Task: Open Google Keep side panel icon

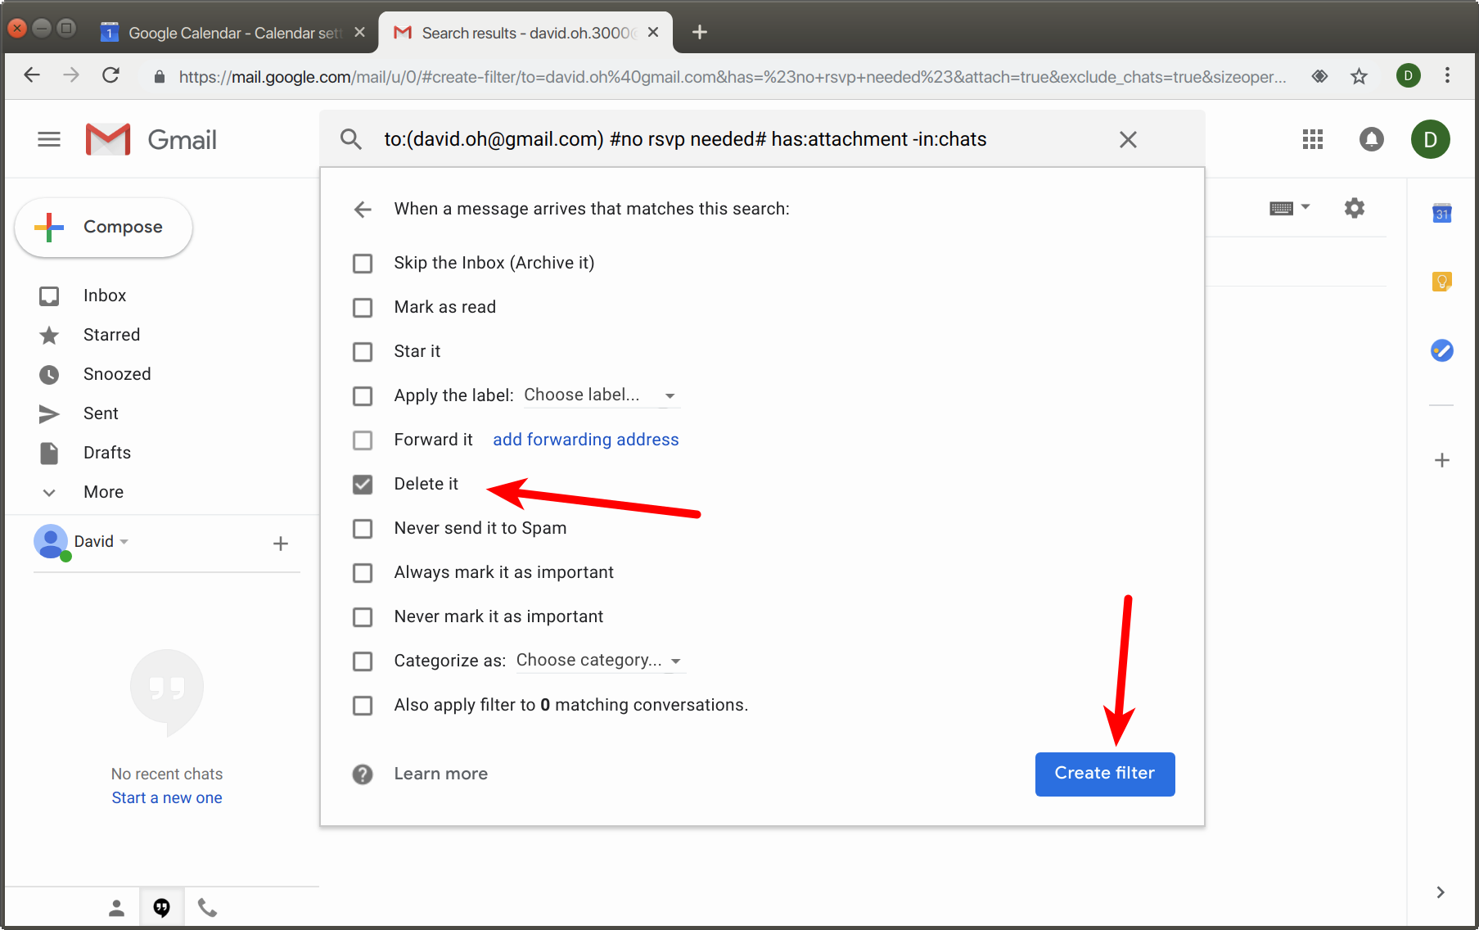Action: (x=1442, y=282)
